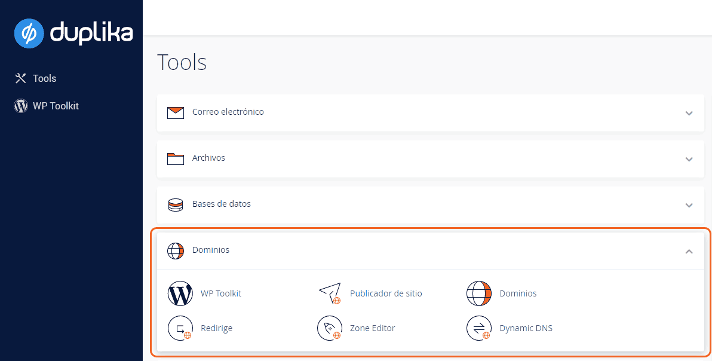Click the Dynamic DNS arrows icon

tap(478, 328)
